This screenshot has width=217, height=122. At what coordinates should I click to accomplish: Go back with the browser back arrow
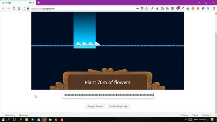point(4,8)
